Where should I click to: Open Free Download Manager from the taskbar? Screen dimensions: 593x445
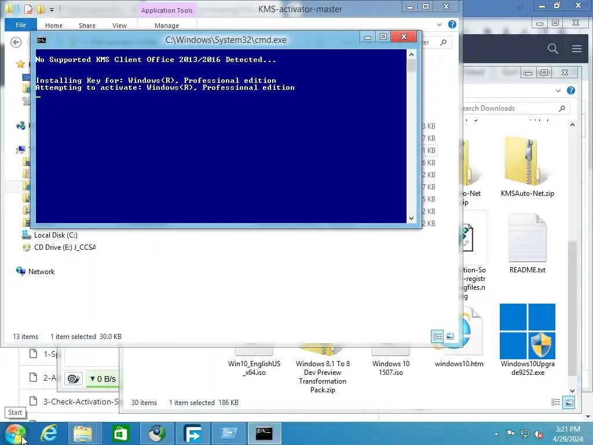(193, 433)
